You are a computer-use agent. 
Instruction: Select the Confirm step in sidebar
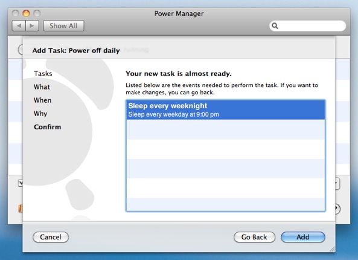tap(48, 127)
